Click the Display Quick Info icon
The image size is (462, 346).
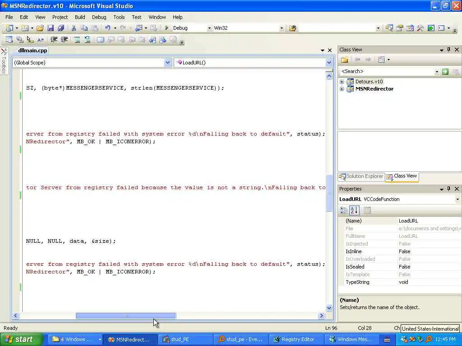[x=30, y=40]
